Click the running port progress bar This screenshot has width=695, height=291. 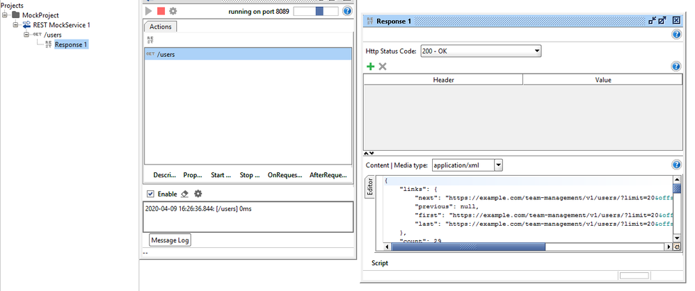click(x=316, y=11)
